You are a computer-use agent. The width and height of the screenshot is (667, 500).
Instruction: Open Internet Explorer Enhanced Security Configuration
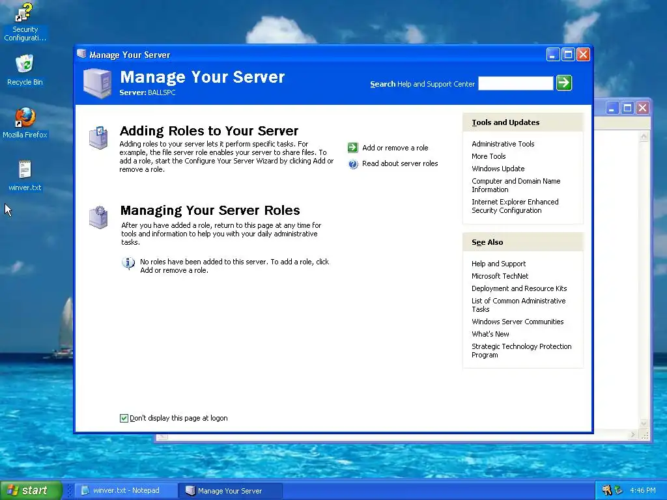tap(515, 206)
